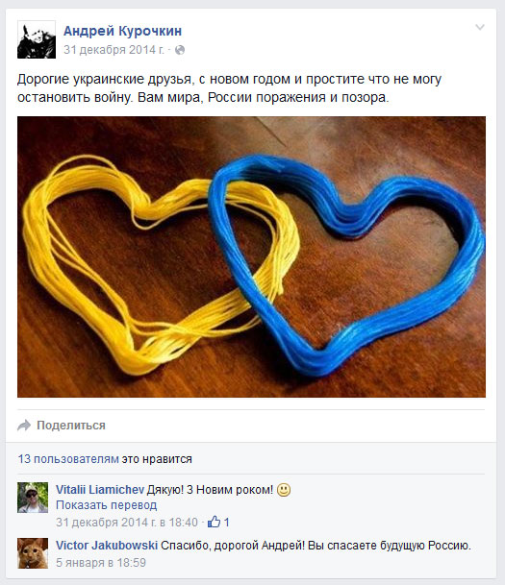The image size is (505, 585).
Task: Open the Андрей Курочкин profile link
Action: coord(122,31)
